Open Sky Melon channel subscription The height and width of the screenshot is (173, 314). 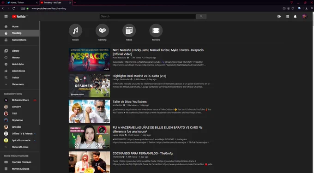point(19,120)
